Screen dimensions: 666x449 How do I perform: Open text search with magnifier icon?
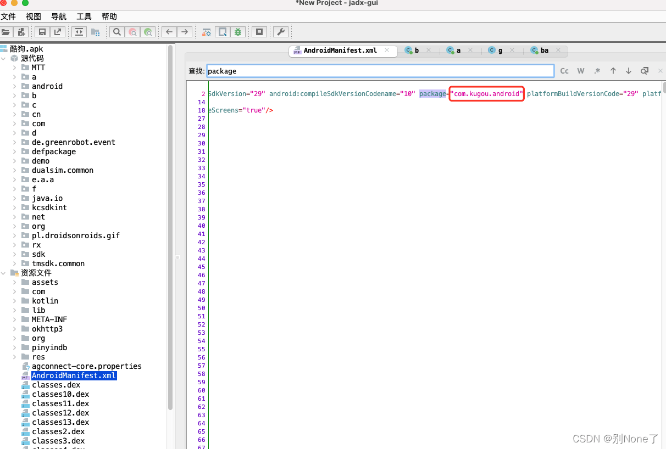[x=117, y=32]
